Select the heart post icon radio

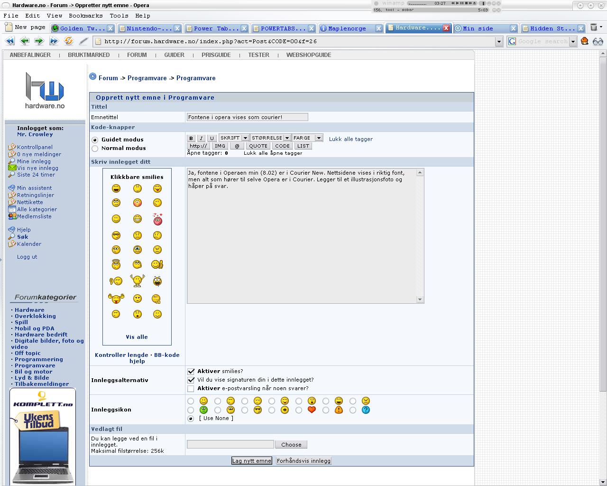299,410
